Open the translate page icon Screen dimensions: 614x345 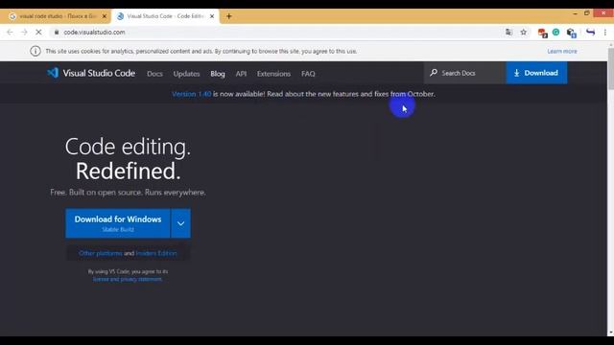click(508, 32)
